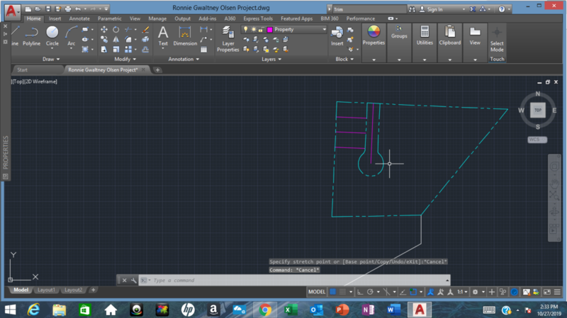Toggle the MODEL space button
Screen dimensions: 567x318
317,292
